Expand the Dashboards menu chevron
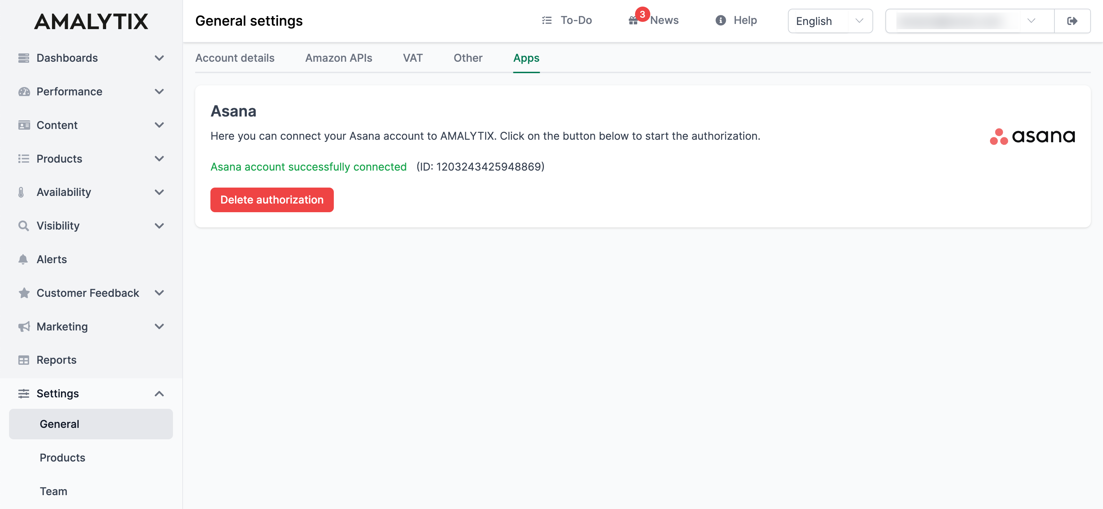The image size is (1103, 509). [x=159, y=58]
